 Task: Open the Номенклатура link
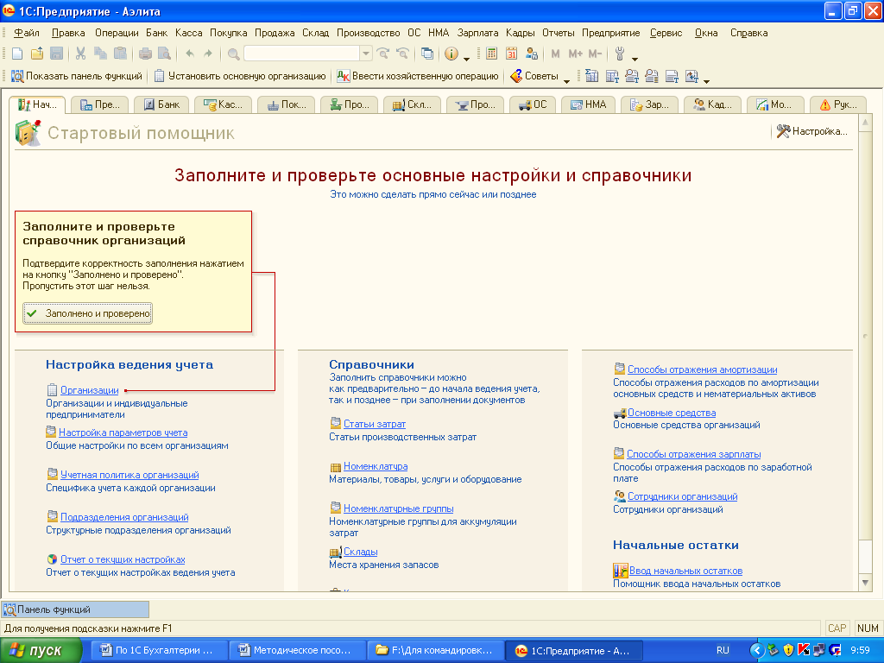(x=376, y=466)
